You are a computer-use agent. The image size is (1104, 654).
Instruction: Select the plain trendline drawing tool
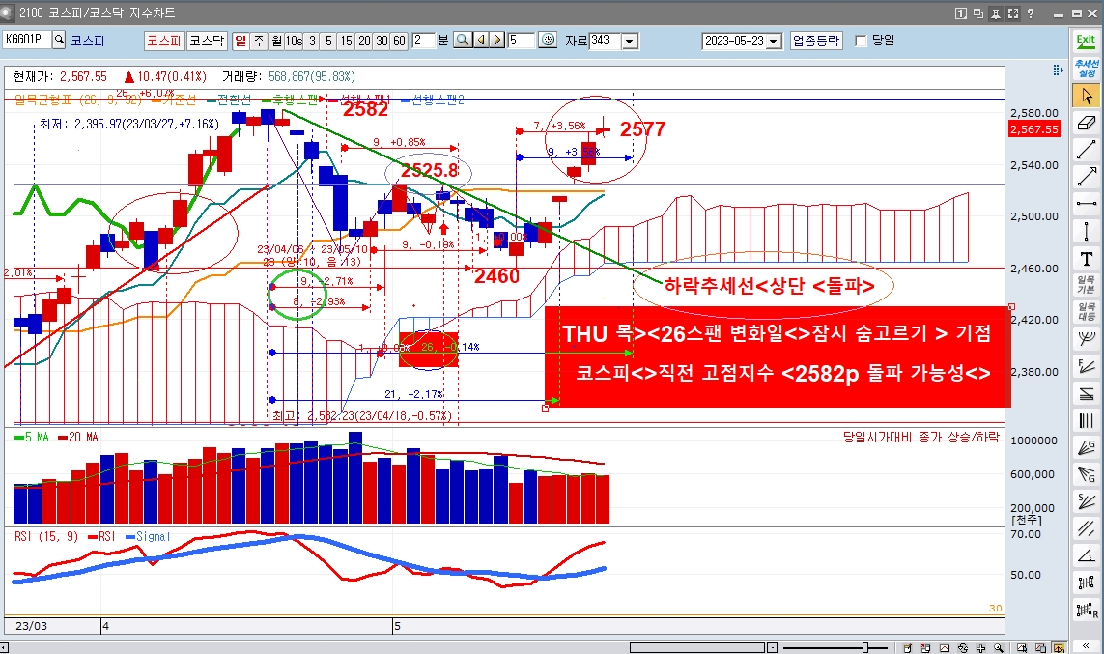click(x=1086, y=149)
